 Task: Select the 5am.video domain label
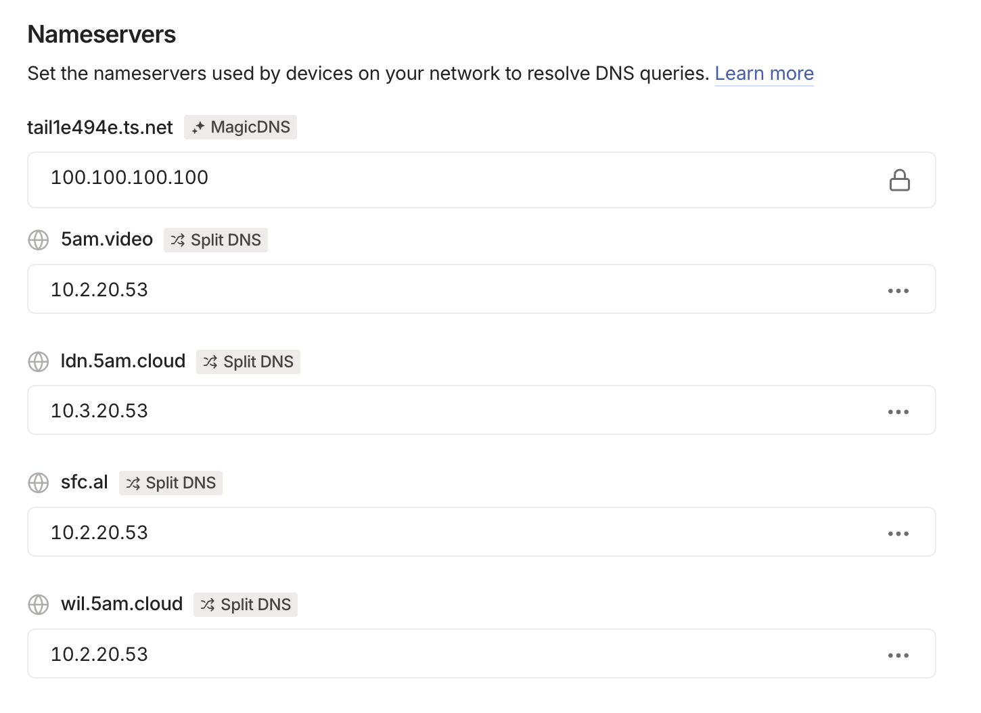point(106,239)
